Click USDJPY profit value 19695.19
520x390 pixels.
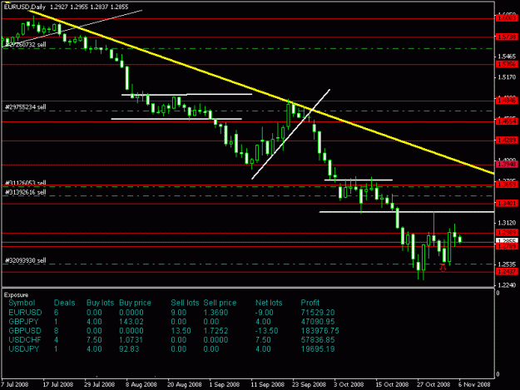[318, 349]
